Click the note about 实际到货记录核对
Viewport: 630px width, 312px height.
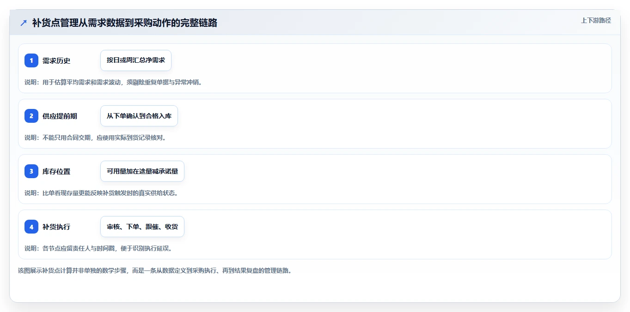[x=95, y=138]
